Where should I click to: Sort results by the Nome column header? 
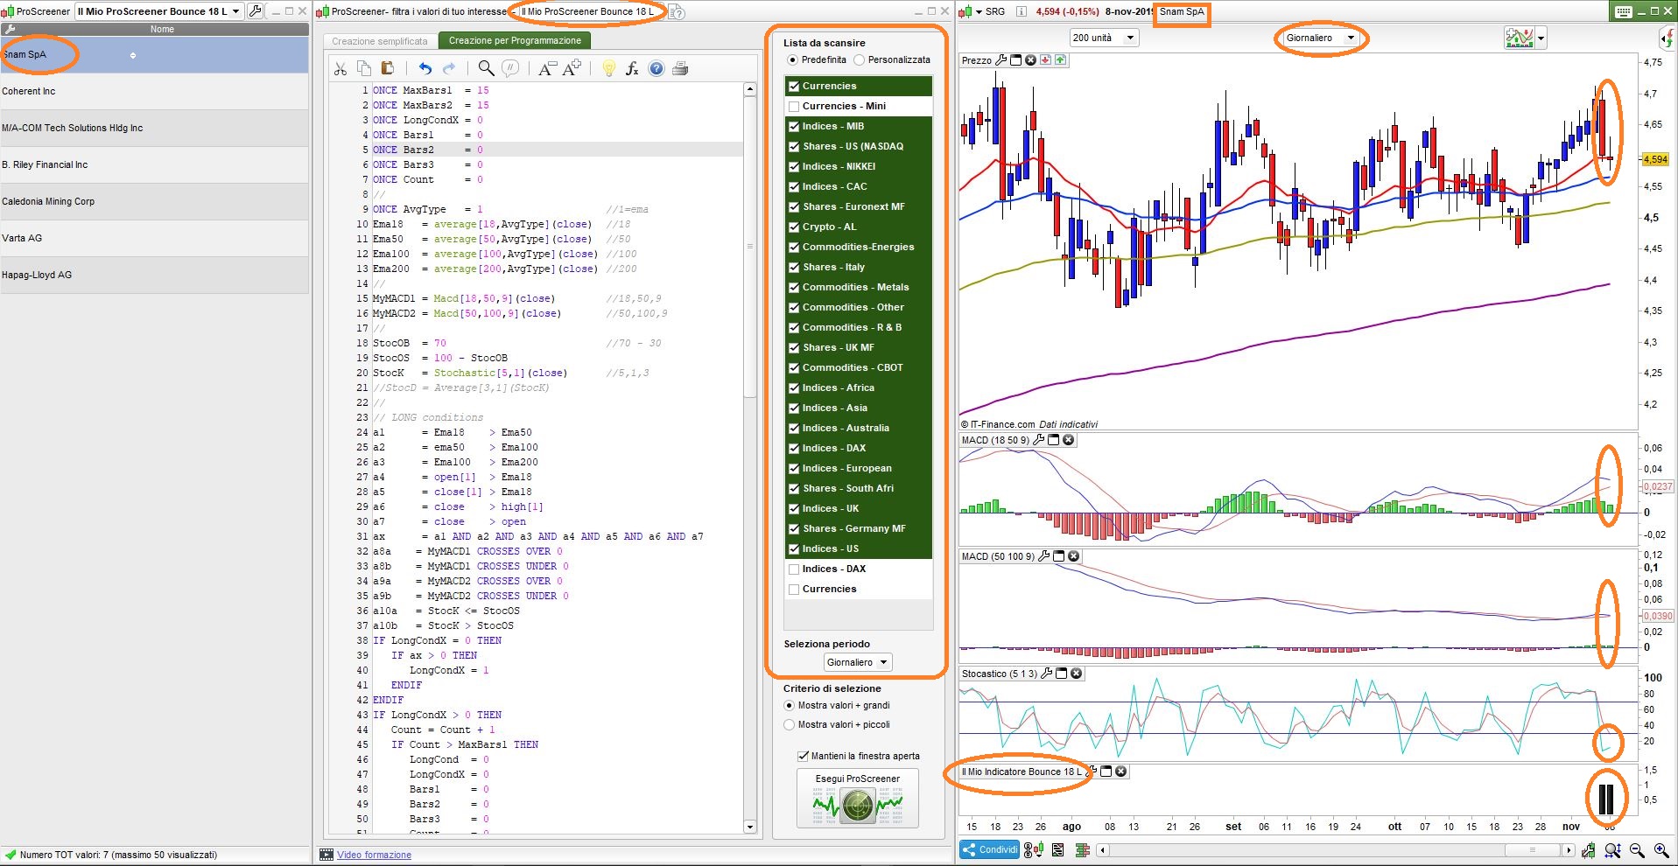[x=162, y=29]
